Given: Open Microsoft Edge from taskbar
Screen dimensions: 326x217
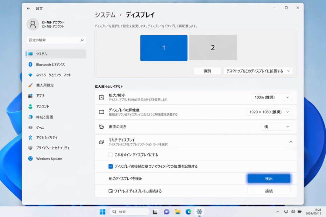Looking at the screenshot, I should [x=188, y=212].
